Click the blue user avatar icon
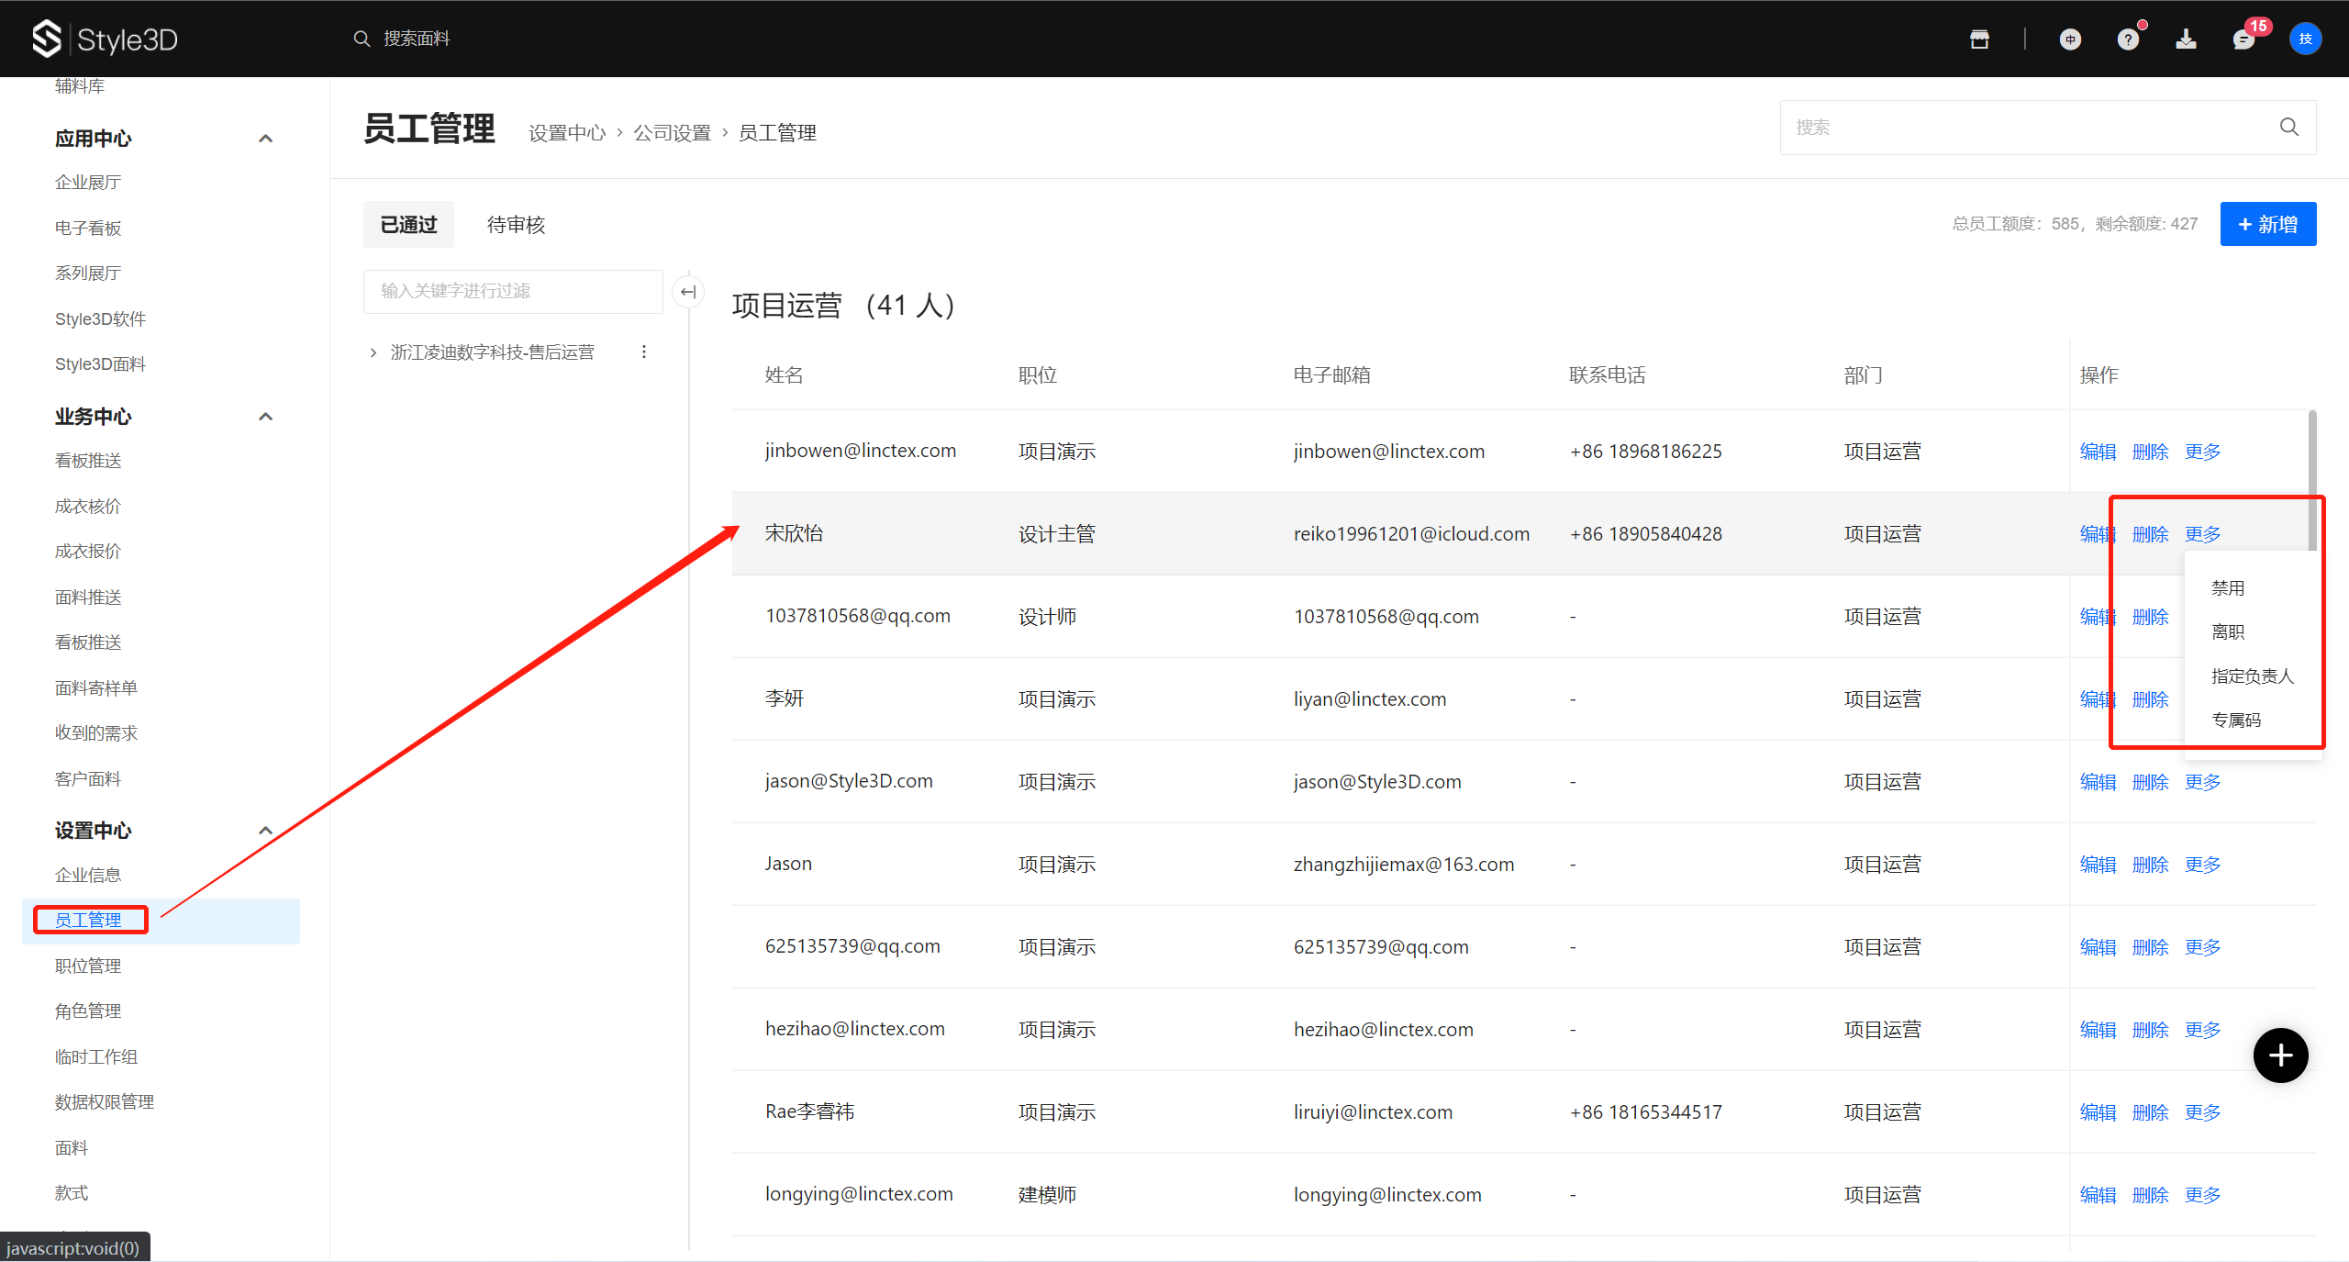Viewport: 2349px width, 1262px height. (2305, 39)
